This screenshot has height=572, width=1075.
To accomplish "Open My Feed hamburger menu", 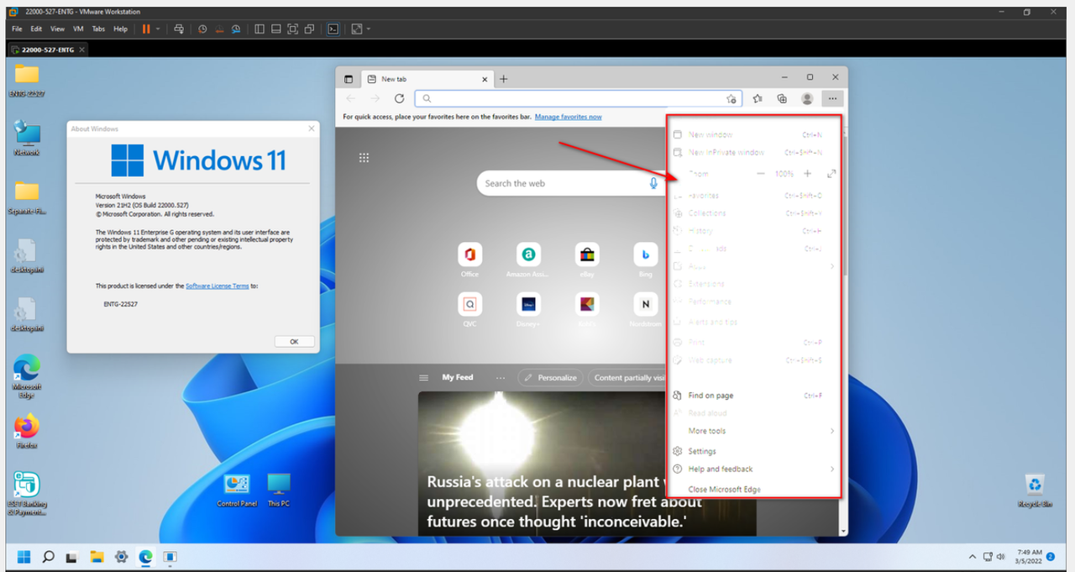I will pos(424,378).
